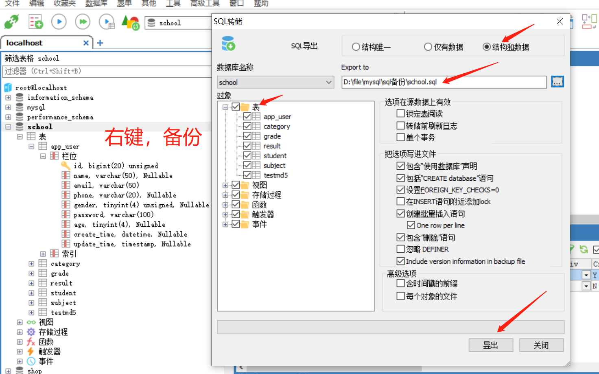This screenshot has height=374, width=599.
Task: Collapse the school database node
Action: tap(8, 127)
